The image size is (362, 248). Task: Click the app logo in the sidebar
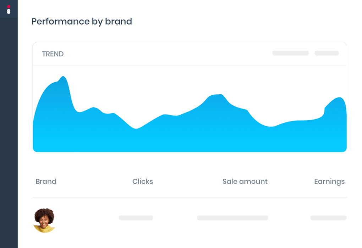(9, 9)
